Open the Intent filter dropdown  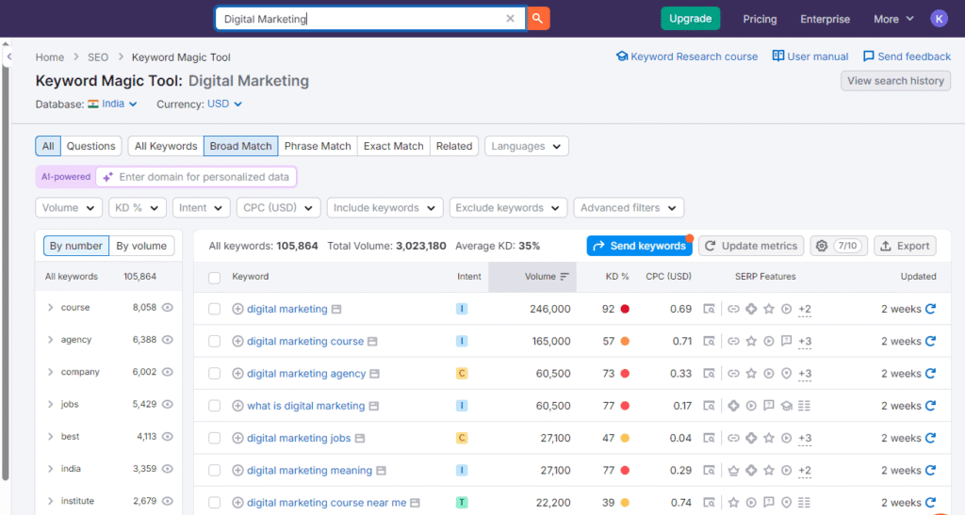(202, 208)
